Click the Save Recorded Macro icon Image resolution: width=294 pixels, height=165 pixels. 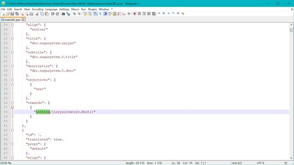pyautogui.click(x=154, y=14)
